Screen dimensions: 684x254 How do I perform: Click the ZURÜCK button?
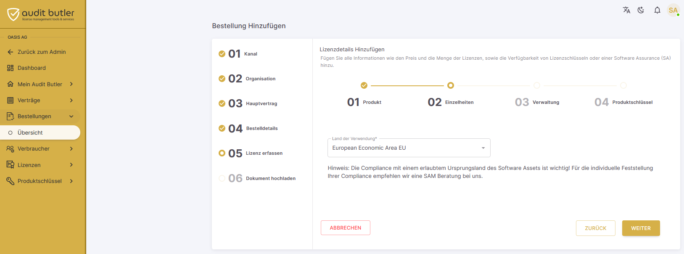595,228
